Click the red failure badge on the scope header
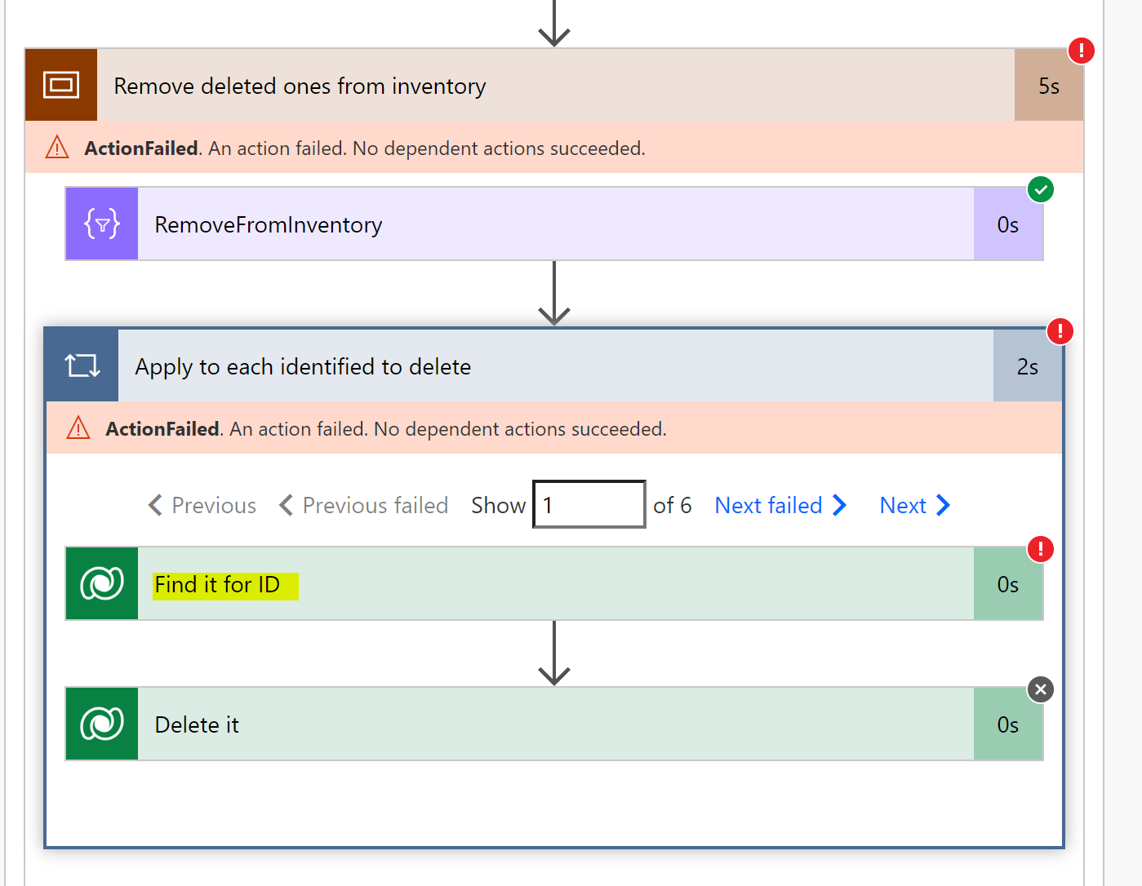Screen dimensions: 1142x886 point(1081,50)
